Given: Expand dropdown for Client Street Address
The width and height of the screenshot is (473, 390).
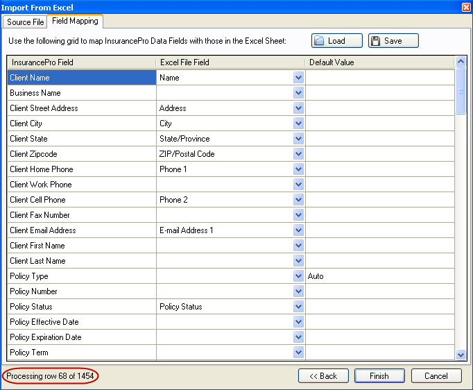Looking at the screenshot, I should (x=298, y=108).
